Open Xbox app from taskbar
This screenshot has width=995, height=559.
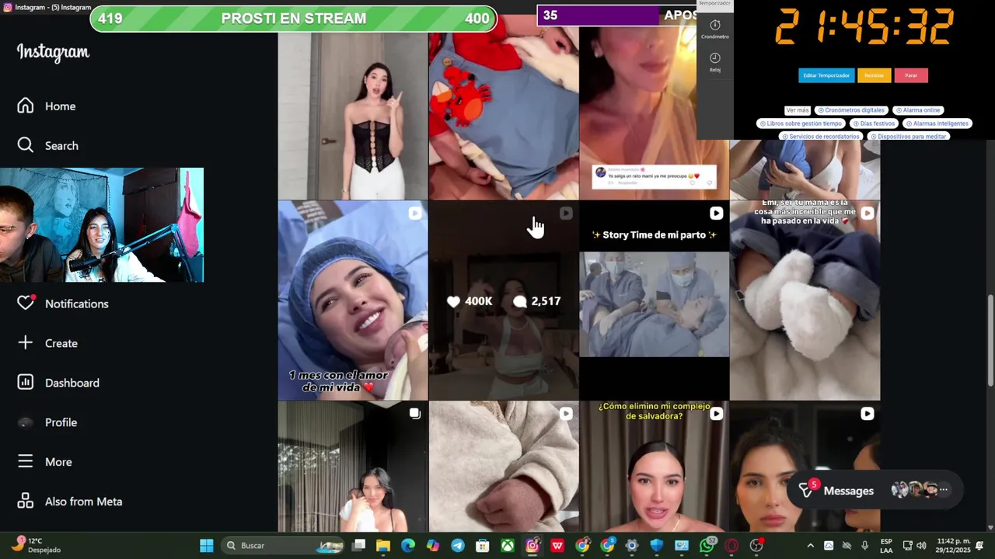click(x=508, y=546)
